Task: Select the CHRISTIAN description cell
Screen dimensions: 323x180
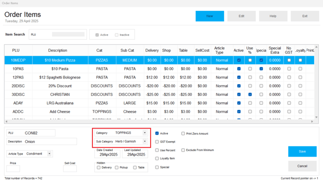Action: (60, 94)
